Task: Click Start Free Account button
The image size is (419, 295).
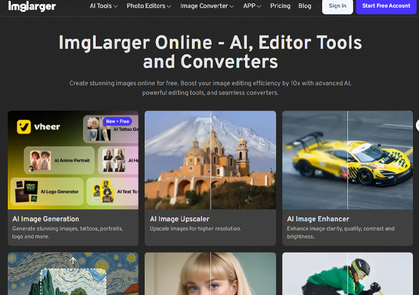Action: [386, 6]
